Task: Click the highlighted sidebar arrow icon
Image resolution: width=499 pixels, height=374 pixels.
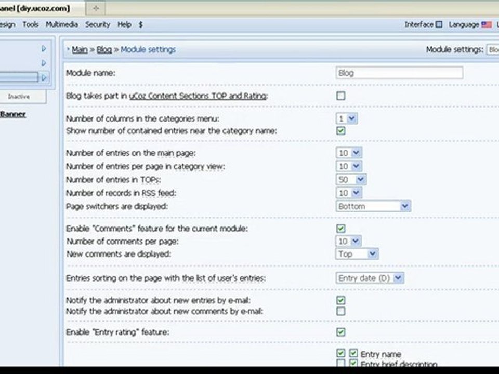Action: 44,77
